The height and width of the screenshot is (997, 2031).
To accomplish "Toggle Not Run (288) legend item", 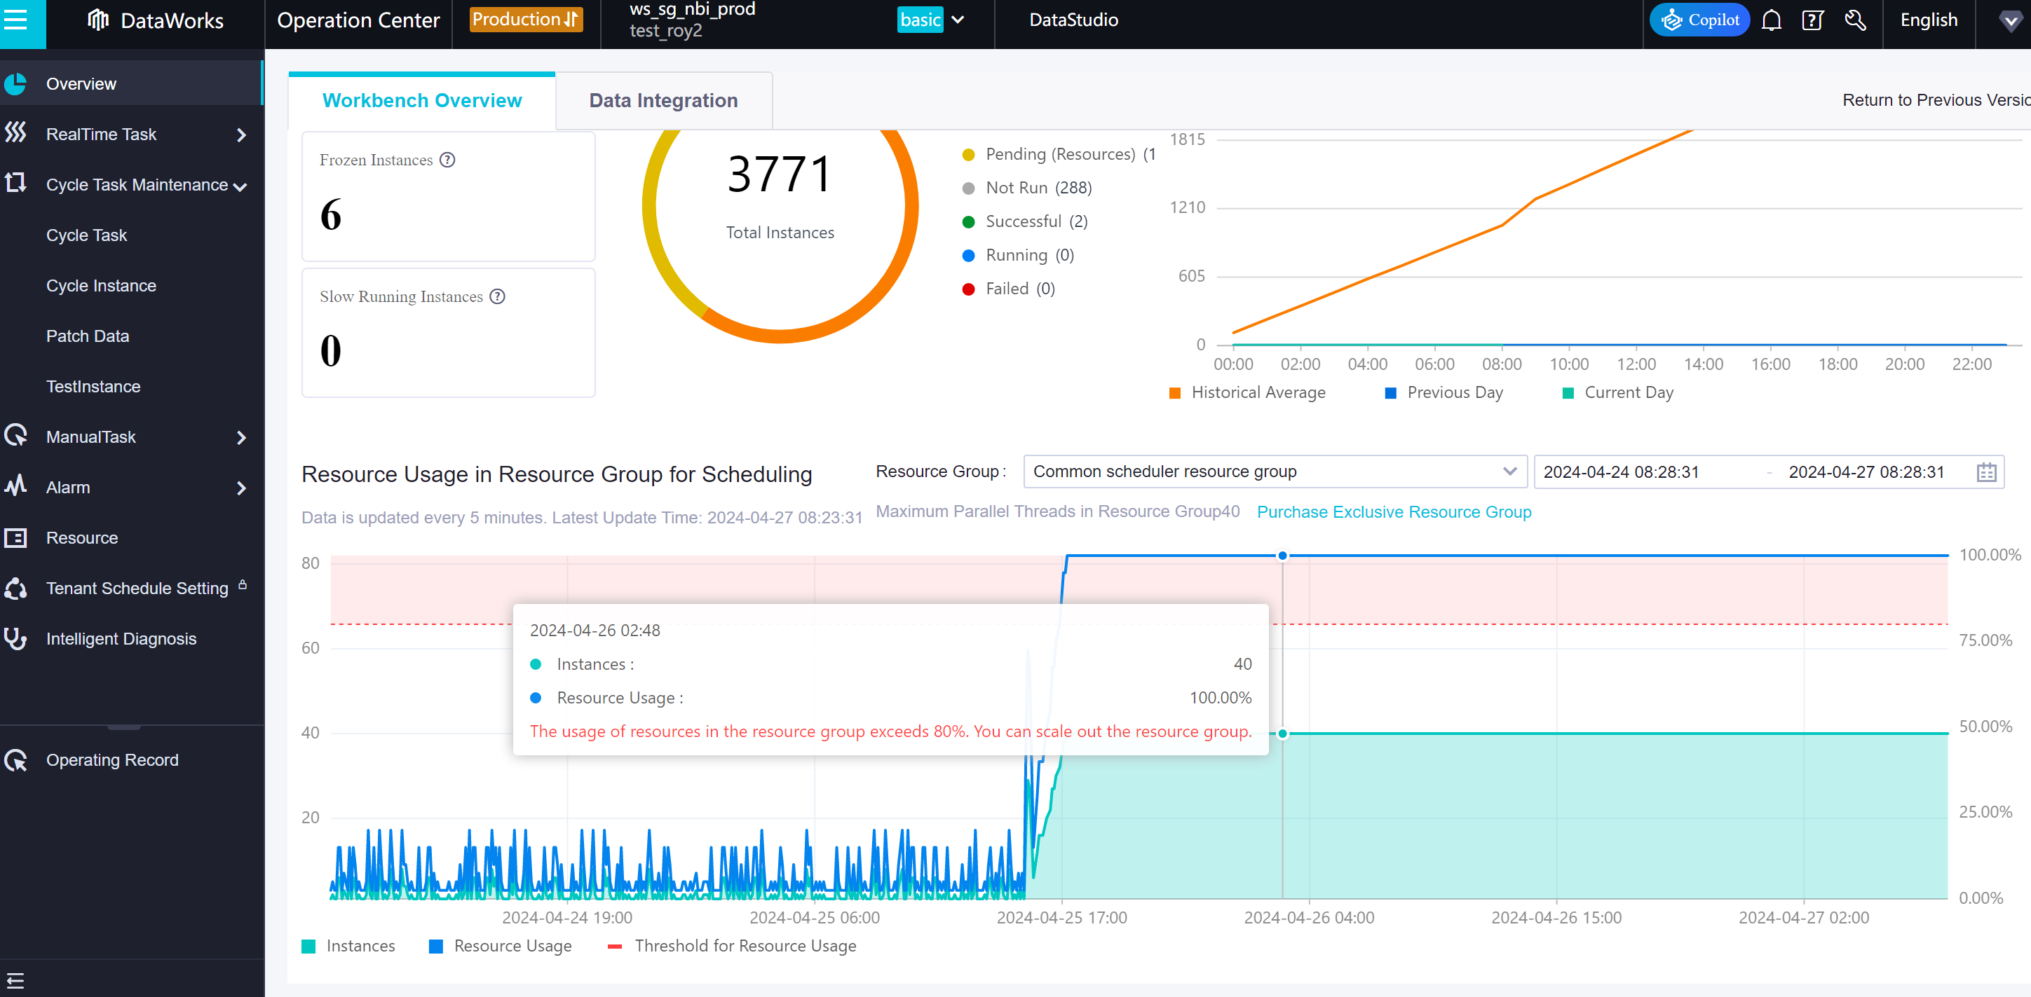I will [1027, 188].
